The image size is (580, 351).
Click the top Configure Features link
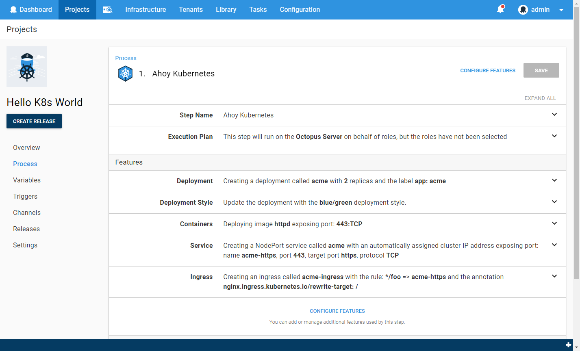pos(488,71)
